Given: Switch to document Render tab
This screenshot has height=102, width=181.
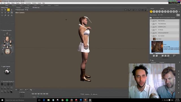Looking at the screenshot, I should click(27, 8).
